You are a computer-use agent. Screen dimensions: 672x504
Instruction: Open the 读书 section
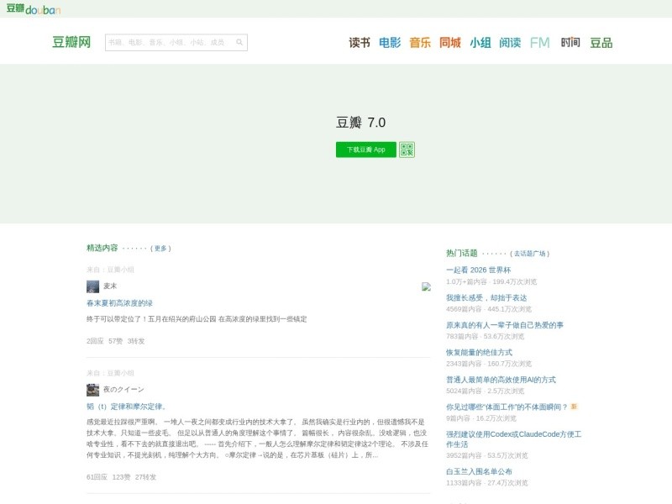pyautogui.click(x=360, y=43)
